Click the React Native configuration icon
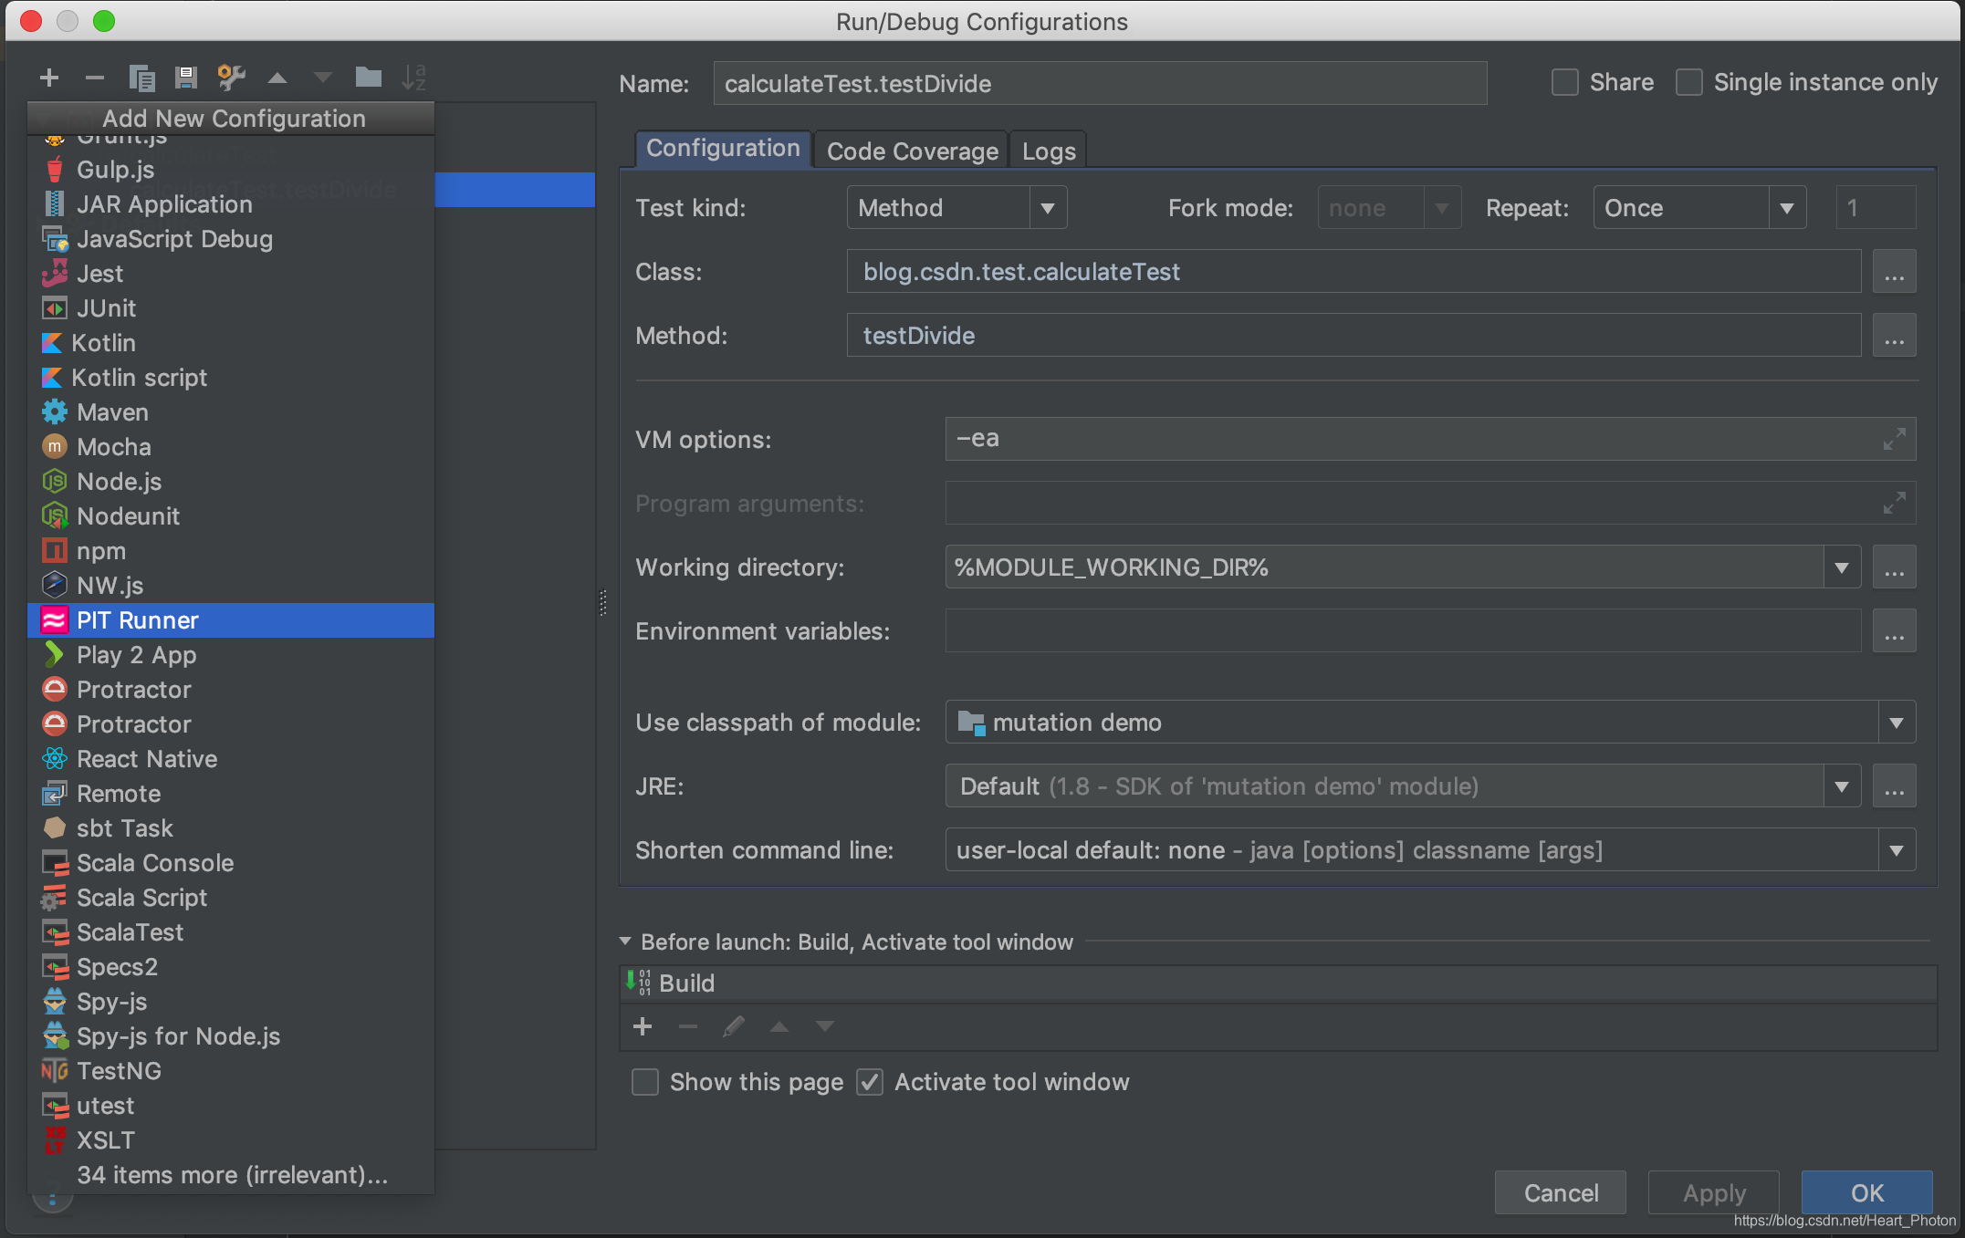This screenshot has width=1965, height=1238. (x=53, y=759)
